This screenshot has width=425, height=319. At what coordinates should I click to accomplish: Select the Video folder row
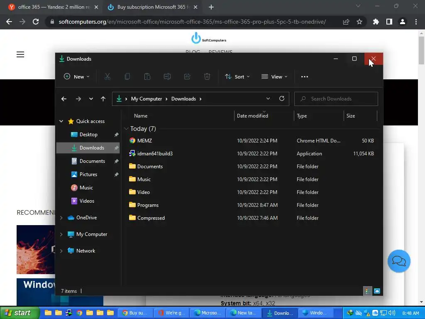click(252, 192)
